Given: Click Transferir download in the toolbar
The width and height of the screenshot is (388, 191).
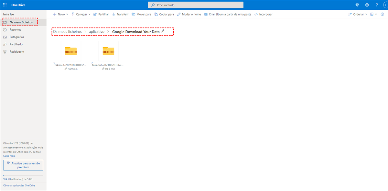Looking at the screenshot, I should [x=120, y=14].
